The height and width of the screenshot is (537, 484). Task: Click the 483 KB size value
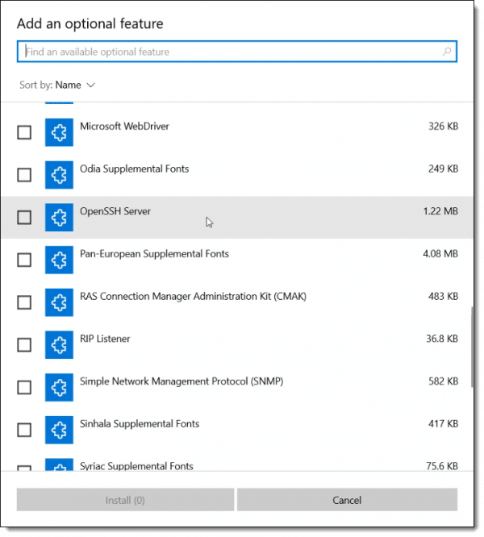pyautogui.click(x=443, y=296)
